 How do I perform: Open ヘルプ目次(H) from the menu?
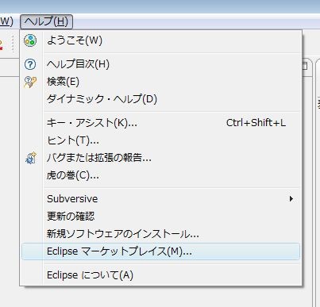[x=161, y=64]
